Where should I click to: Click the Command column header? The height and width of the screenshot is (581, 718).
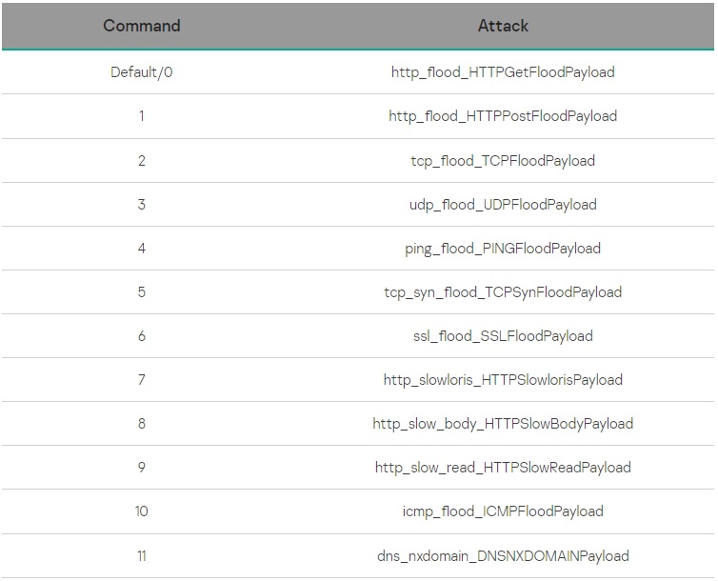[142, 26]
